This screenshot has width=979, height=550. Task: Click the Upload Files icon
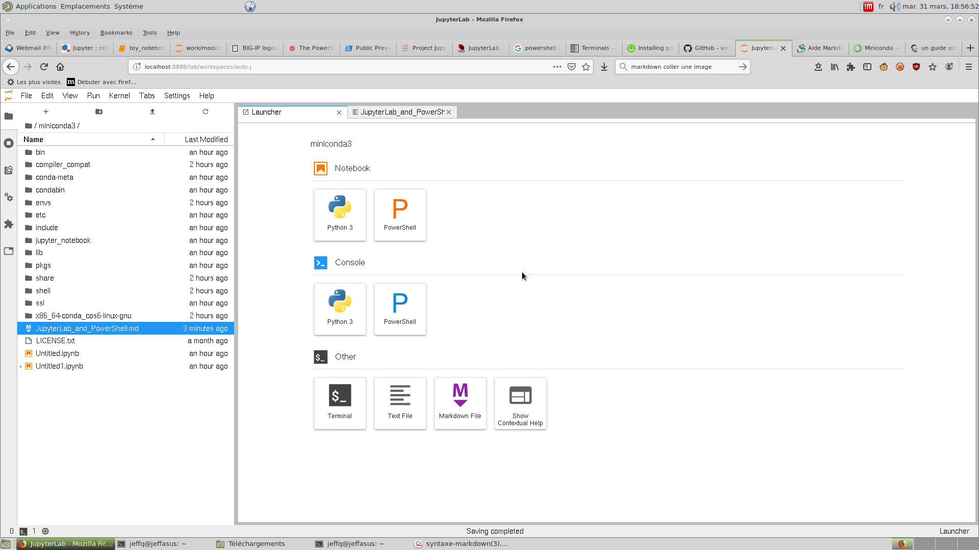[152, 112]
